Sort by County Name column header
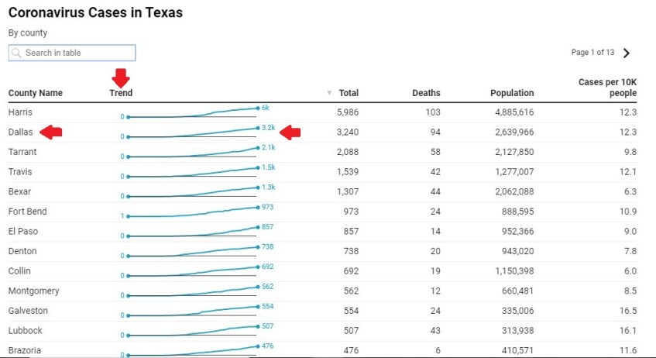This screenshot has width=656, height=358. click(x=35, y=93)
